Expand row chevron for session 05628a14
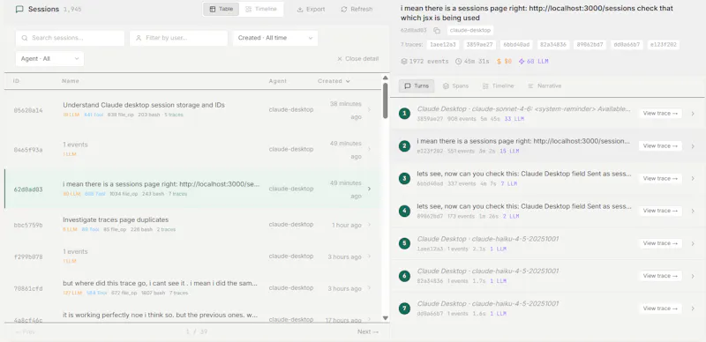706x342 pixels. (x=369, y=109)
